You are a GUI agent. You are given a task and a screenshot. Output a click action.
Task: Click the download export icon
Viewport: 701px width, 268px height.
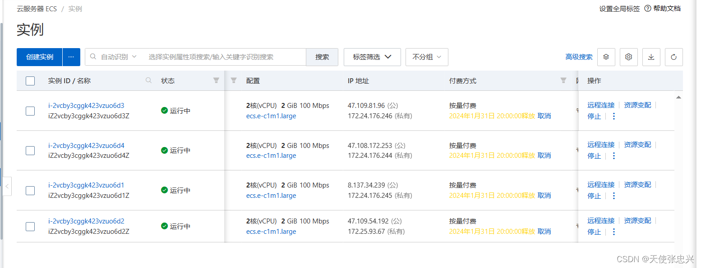651,57
